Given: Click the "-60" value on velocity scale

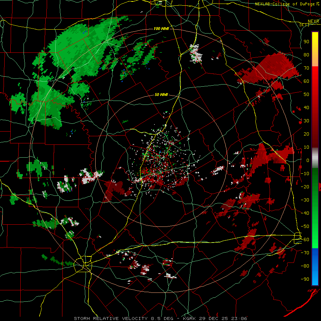Looking at the screenshot, I should click(305, 240).
